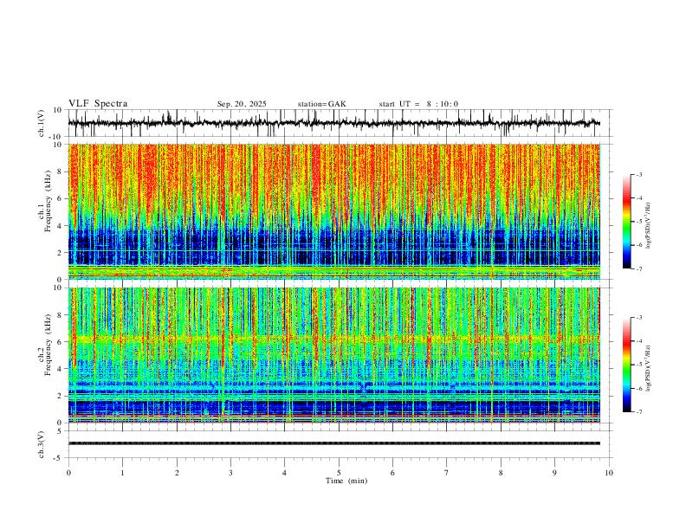Click the ch.3 voltage trace line
The height and width of the screenshot is (530, 686).
[x=334, y=443]
